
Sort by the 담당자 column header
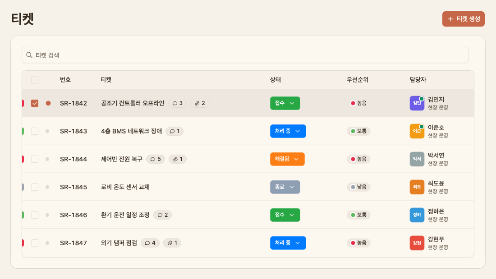click(x=418, y=80)
